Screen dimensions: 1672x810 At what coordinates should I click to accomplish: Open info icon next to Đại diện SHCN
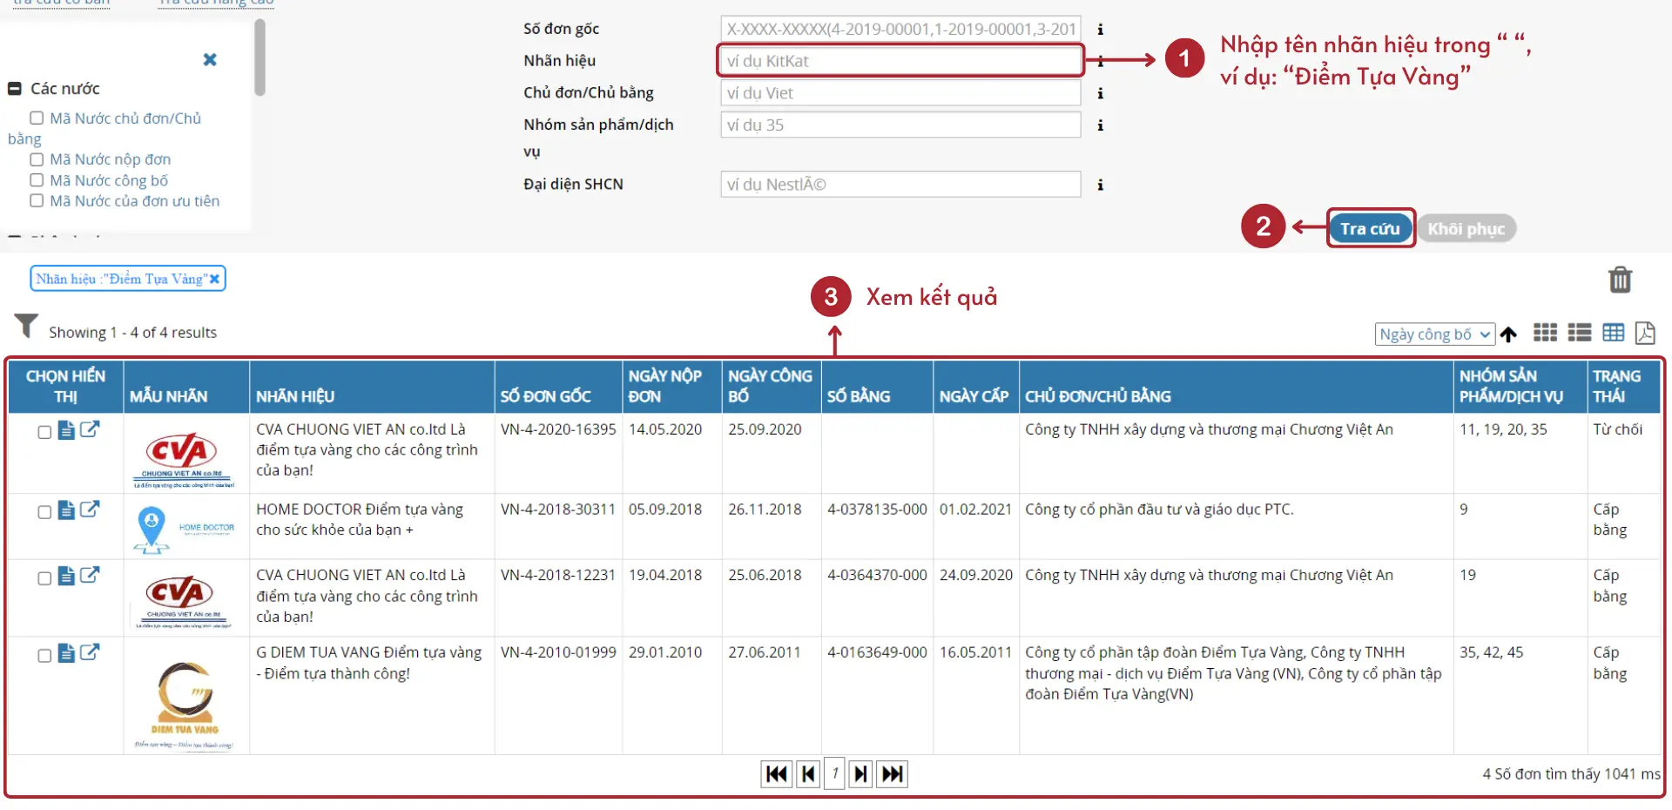pyautogui.click(x=1101, y=185)
